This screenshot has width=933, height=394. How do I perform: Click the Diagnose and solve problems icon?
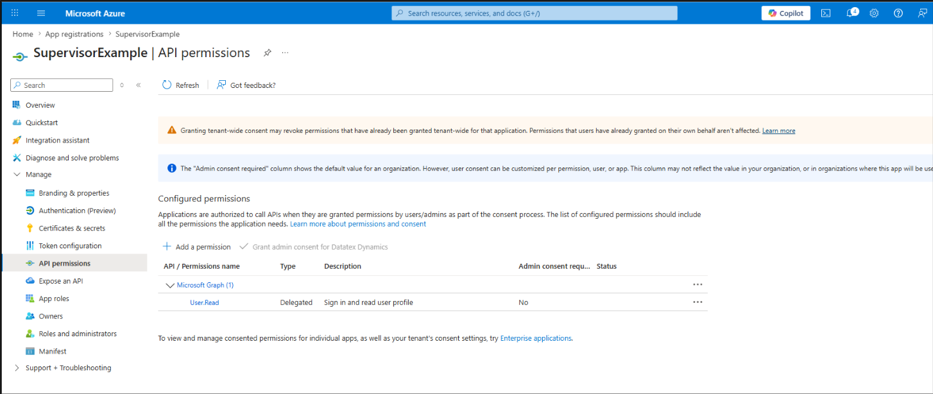17,157
